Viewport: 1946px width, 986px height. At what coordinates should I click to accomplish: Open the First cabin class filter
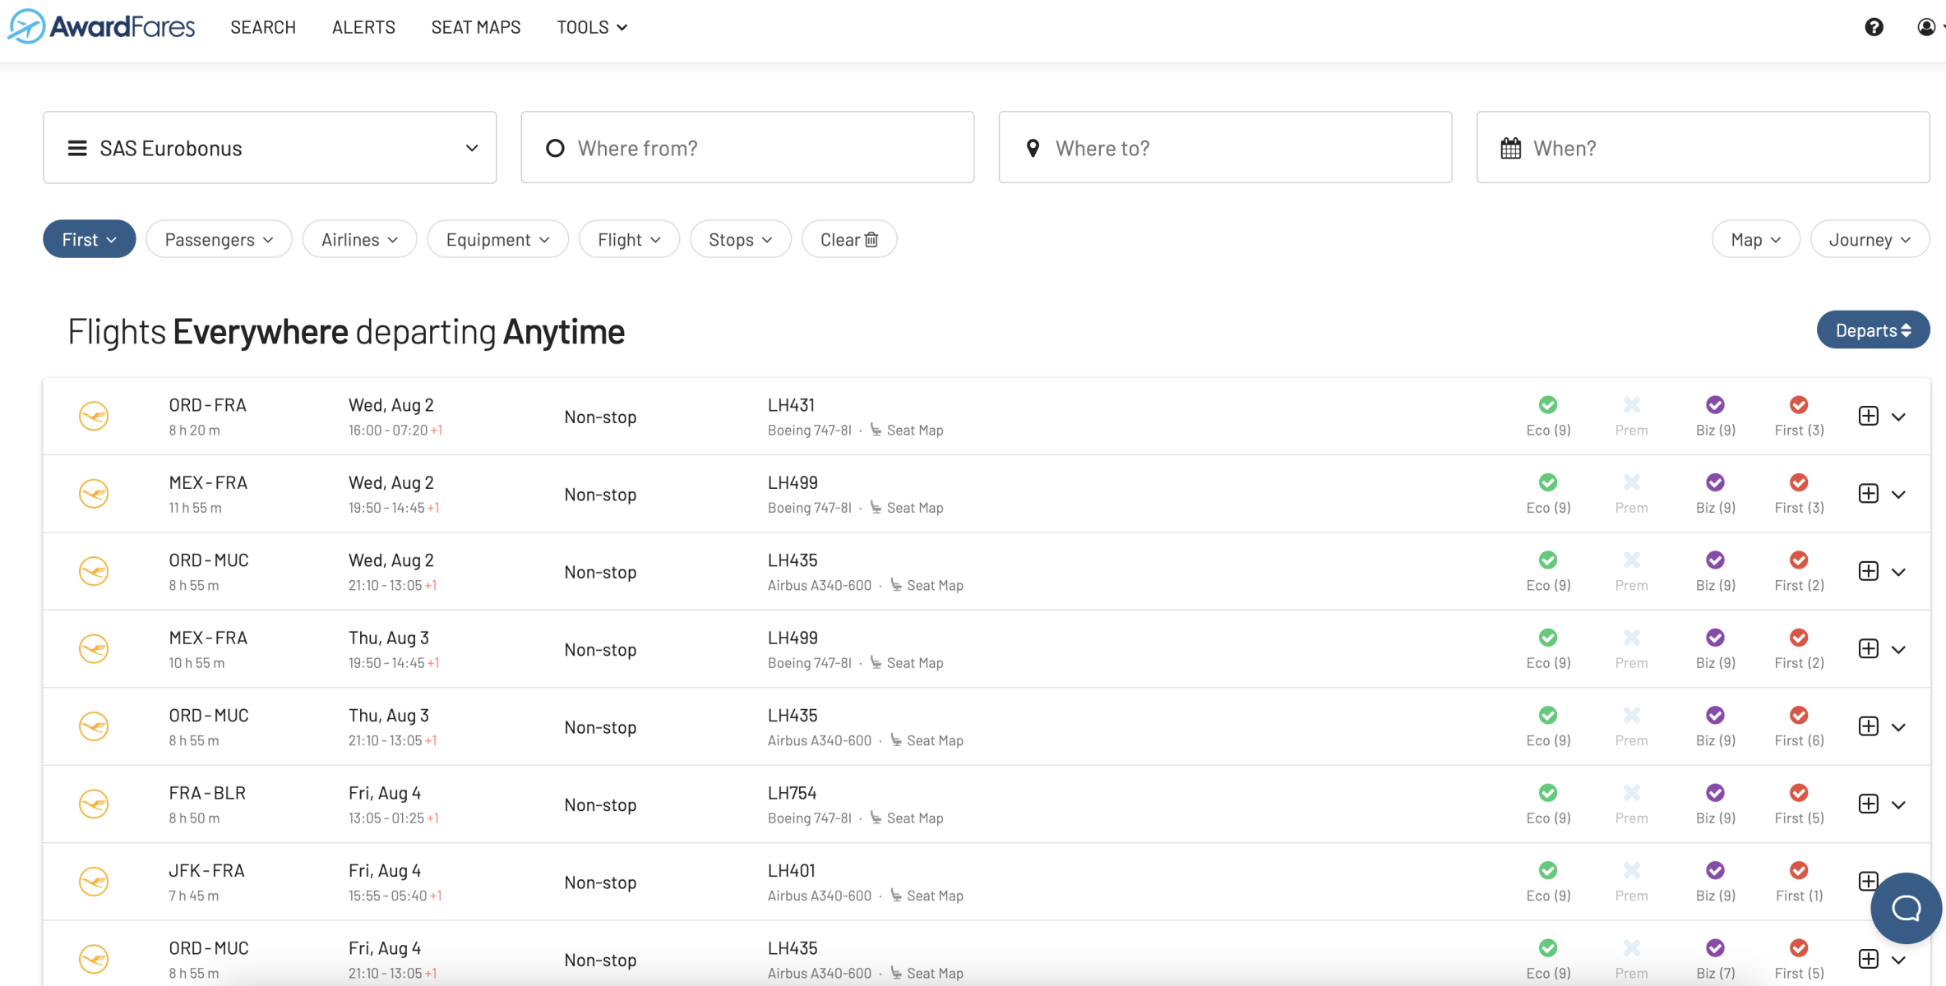coord(89,239)
